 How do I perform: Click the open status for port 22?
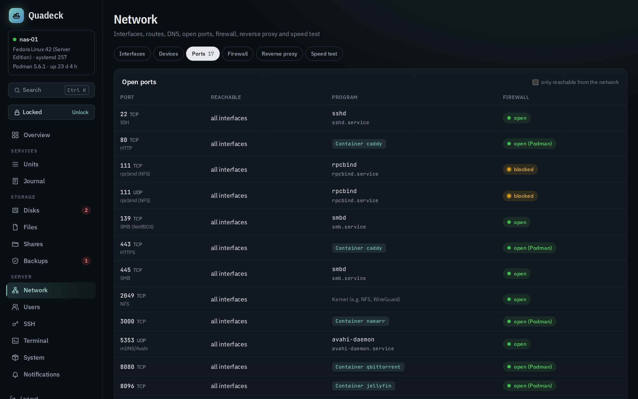(517, 118)
